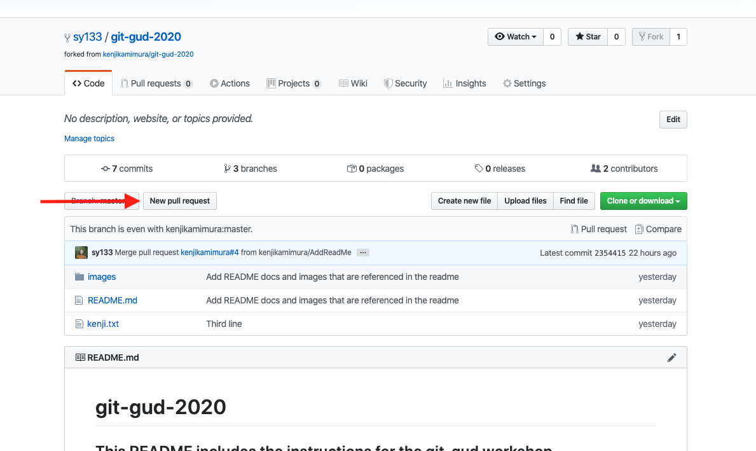Screen dimensions: 756x451
Task: View the 7 commits history
Action: [x=127, y=169]
